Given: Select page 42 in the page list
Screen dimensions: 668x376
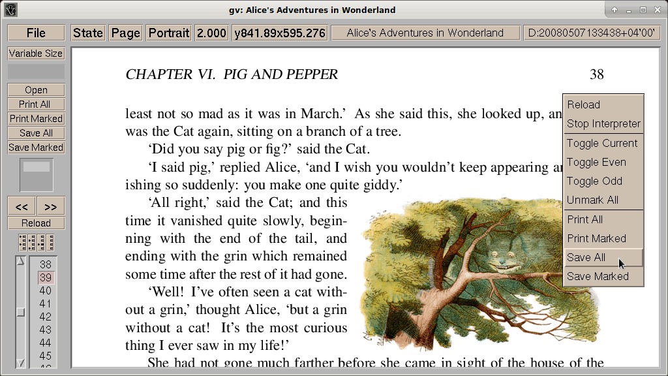Looking at the screenshot, I should (45, 317).
